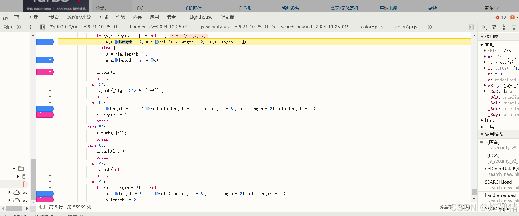The image size is (519, 216).
Task: Click the 智能设备 category link
Action: pyautogui.click(x=291, y=8)
